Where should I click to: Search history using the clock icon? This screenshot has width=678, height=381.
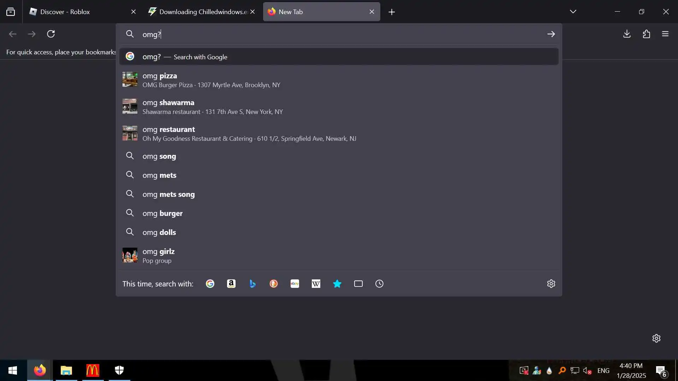(379, 284)
